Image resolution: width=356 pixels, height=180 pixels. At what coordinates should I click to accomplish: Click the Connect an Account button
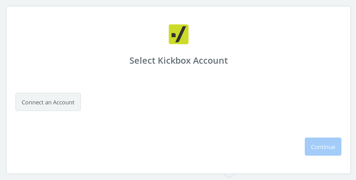click(x=48, y=102)
